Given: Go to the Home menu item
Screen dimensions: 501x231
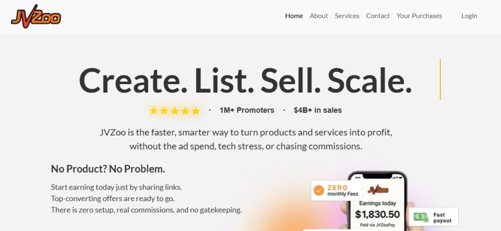Looking at the screenshot, I should click(294, 16).
